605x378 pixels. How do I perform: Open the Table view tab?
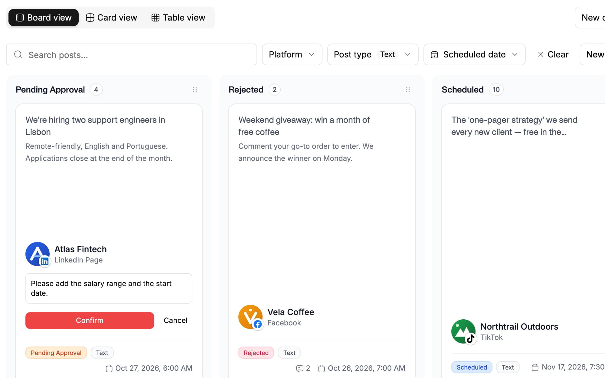point(178,18)
